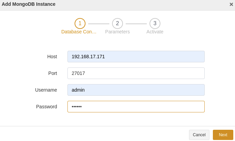Select the Username field label
The height and width of the screenshot is (141, 235).
click(46, 90)
